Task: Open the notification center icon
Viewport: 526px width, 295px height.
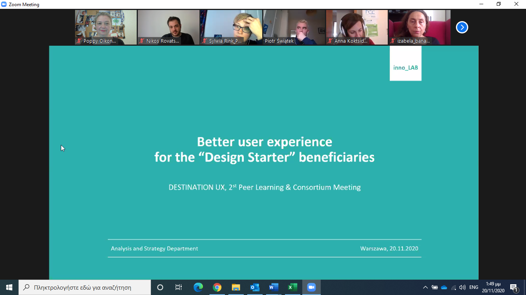Action: coord(514,287)
